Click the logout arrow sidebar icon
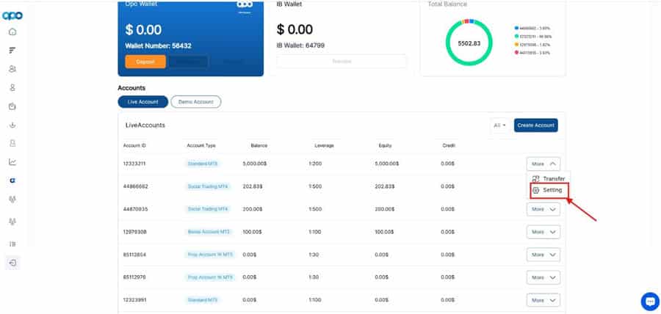This screenshot has height=314, width=661. 12,263
